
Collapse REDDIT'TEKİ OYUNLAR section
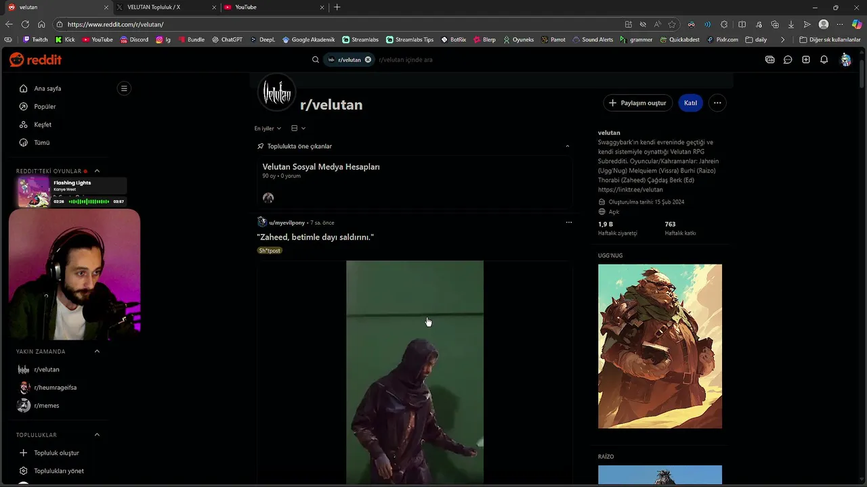tap(97, 171)
